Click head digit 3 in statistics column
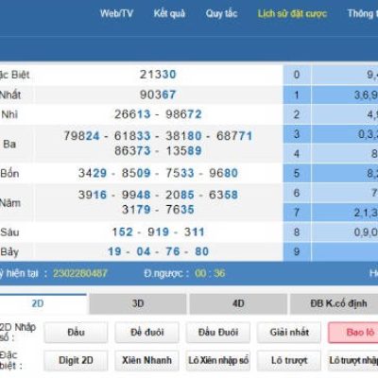Screen dimensions: 378x378 click(x=297, y=134)
